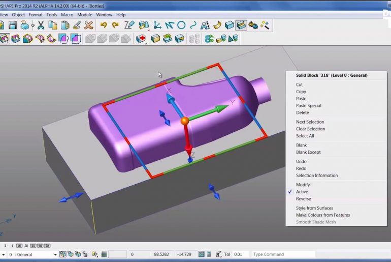
Task: Click the wizard wand toolbar icon
Action: 265,25
